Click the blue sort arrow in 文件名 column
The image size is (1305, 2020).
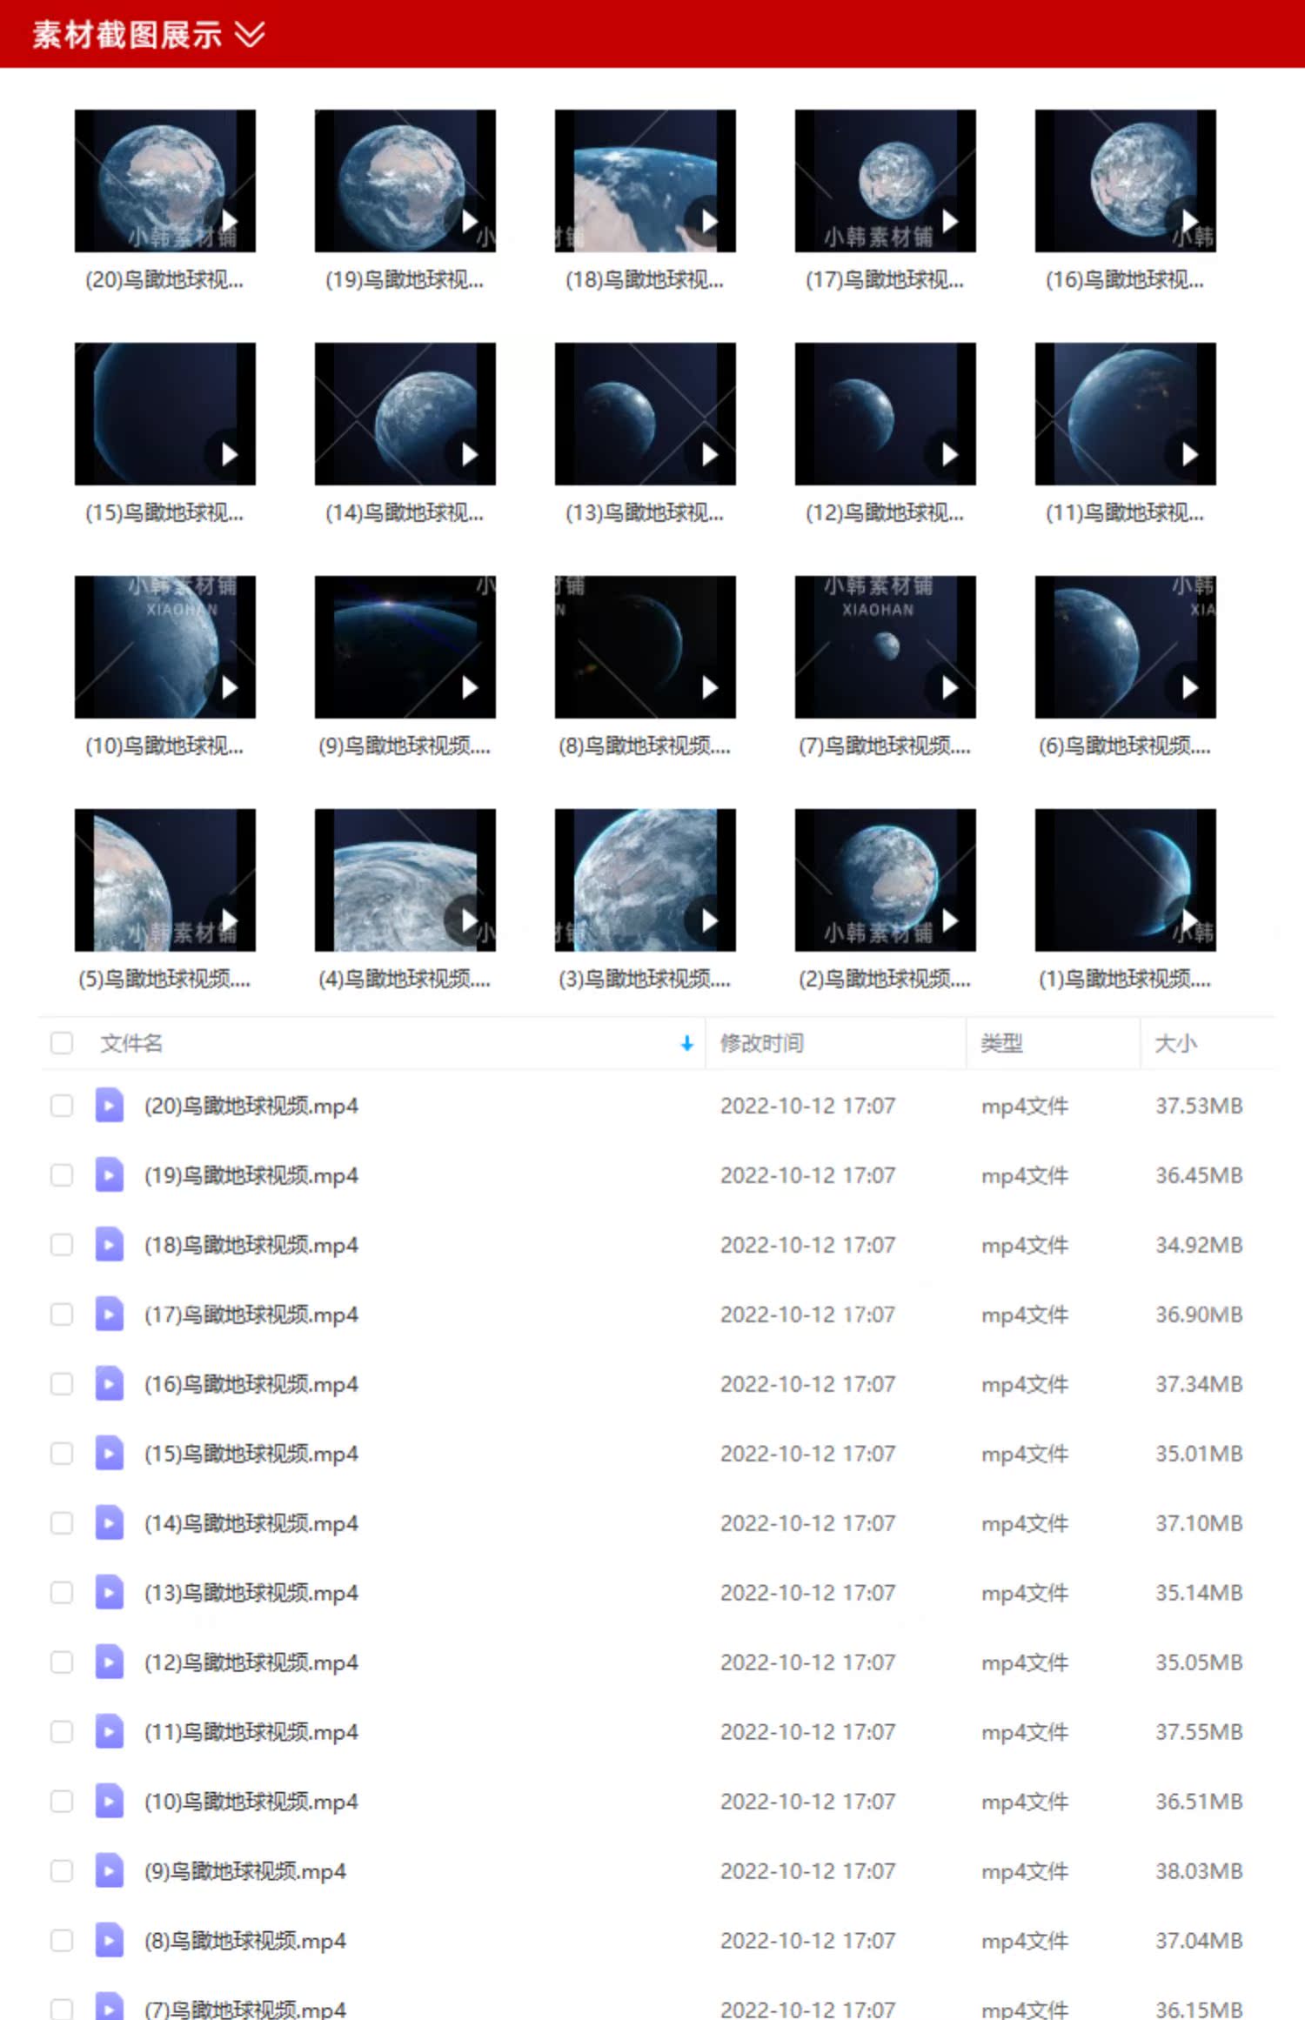686,1043
